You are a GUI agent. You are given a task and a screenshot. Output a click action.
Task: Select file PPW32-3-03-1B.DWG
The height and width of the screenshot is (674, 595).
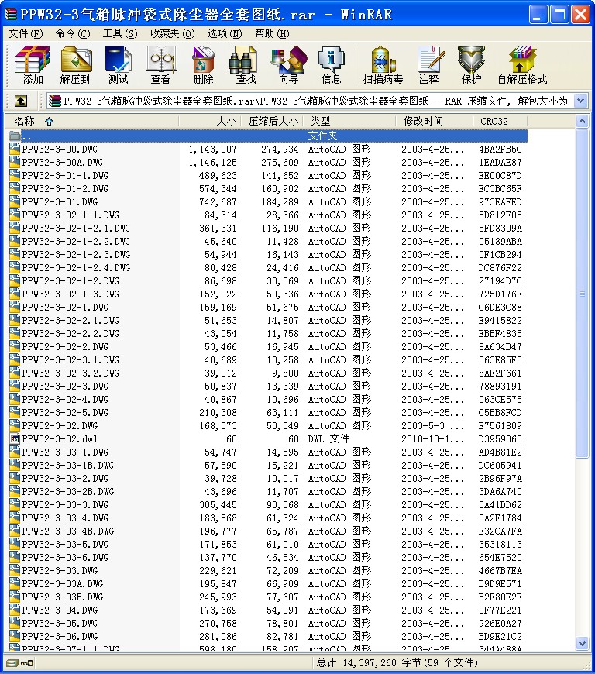point(68,465)
